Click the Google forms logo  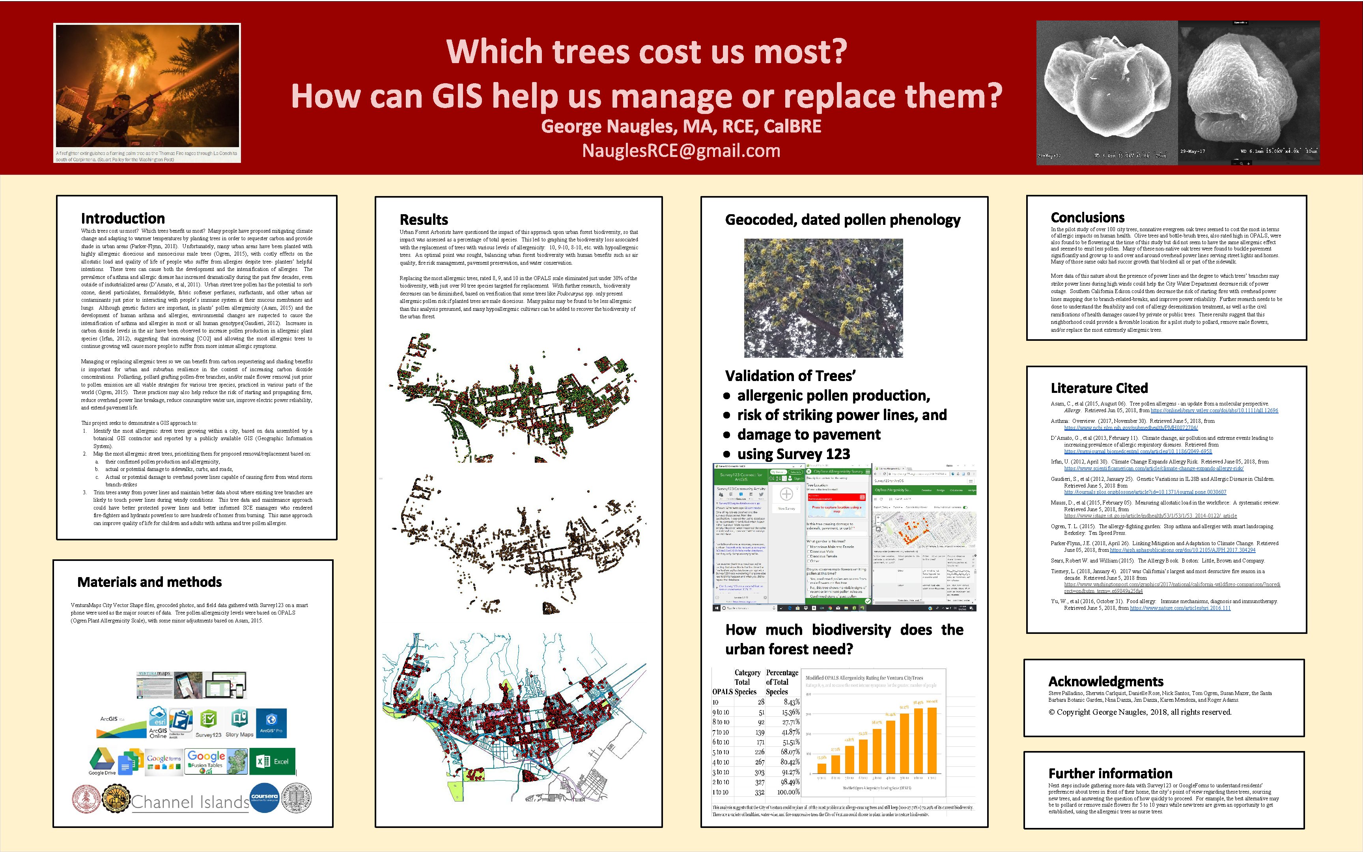point(164,762)
